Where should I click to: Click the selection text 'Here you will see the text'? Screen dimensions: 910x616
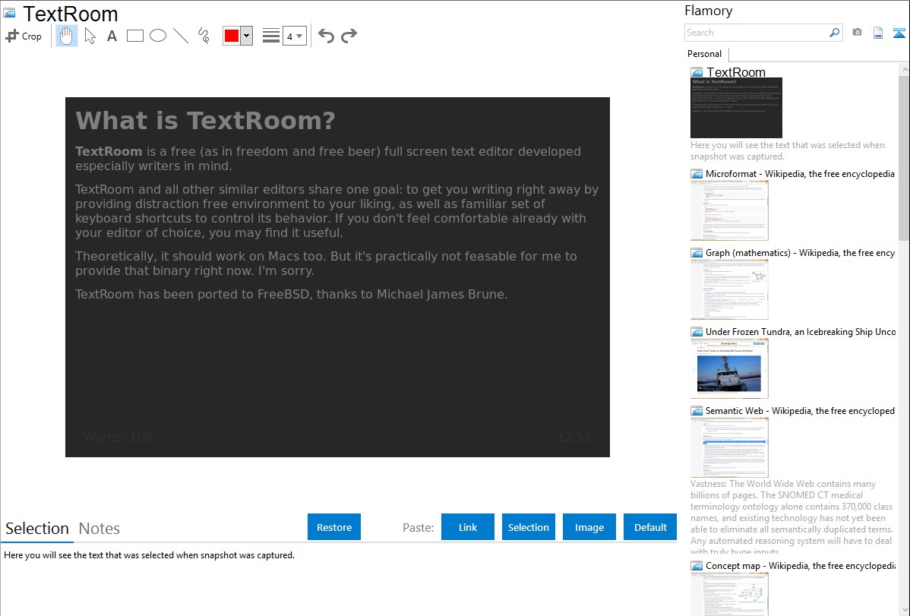[x=149, y=555]
